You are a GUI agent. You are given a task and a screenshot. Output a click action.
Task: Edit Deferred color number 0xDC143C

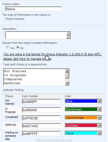tap(41, 126)
